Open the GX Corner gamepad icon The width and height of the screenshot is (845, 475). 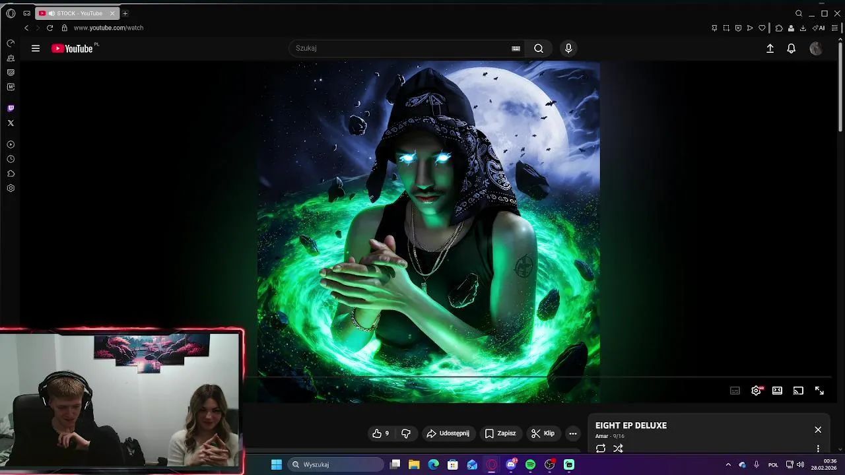(26, 13)
